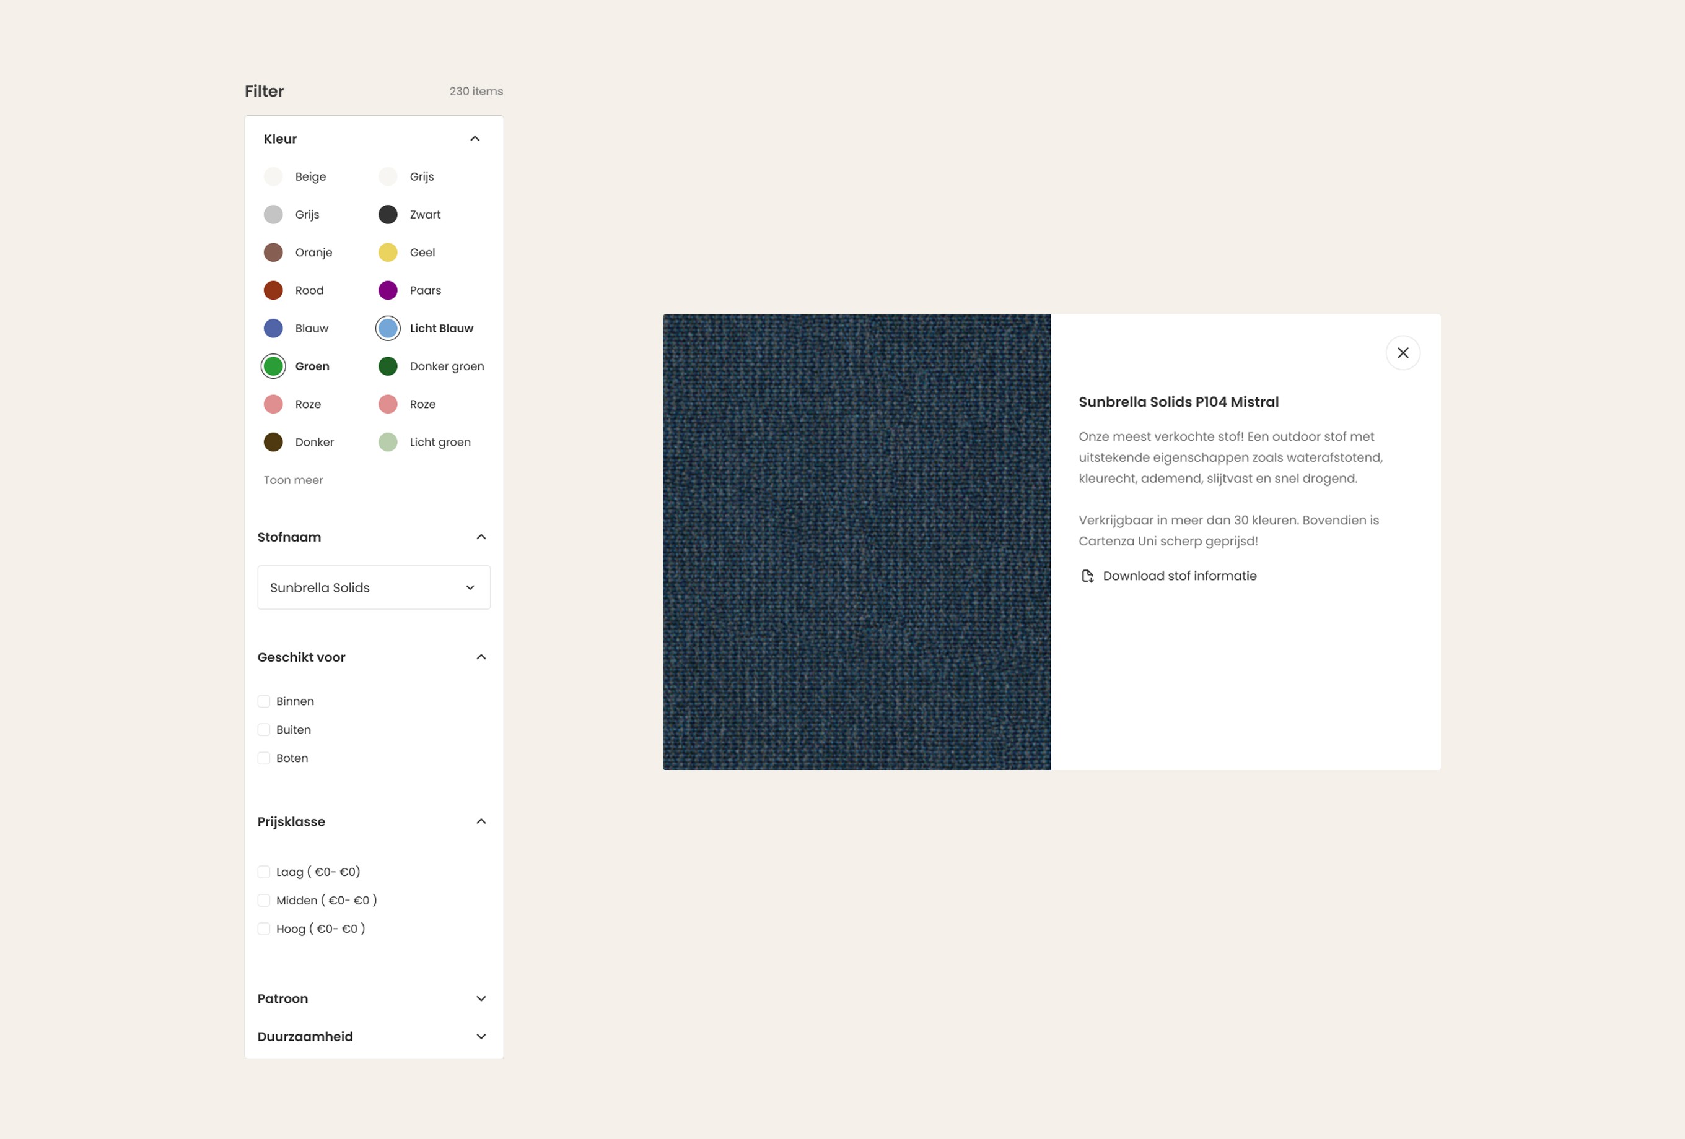Viewport: 1685px width, 1139px height.
Task: Choose the Paars purple swatch
Action: [388, 290]
